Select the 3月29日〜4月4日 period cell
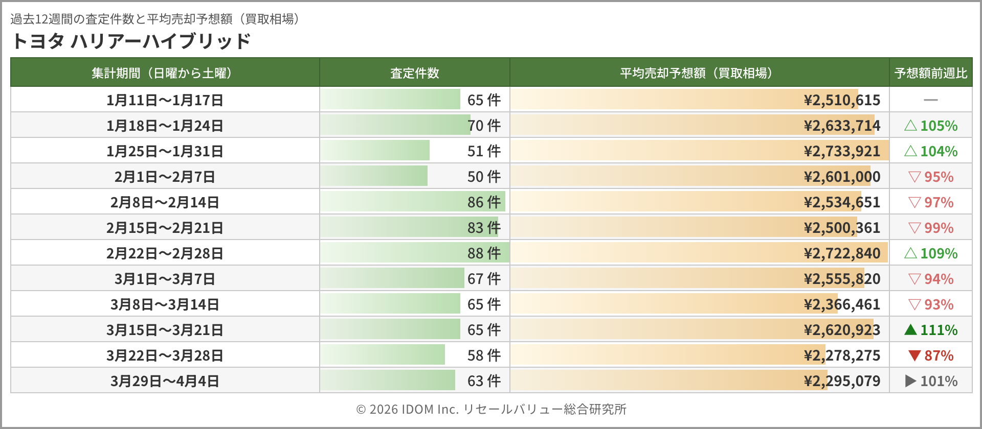The height and width of the screenshot is (429, 982). tap(165, 381)
